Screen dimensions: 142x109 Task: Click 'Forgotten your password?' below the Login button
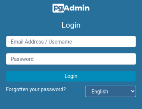click(x=36, y=90)
